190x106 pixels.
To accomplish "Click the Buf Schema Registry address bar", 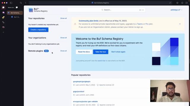I will pos(100,3).
